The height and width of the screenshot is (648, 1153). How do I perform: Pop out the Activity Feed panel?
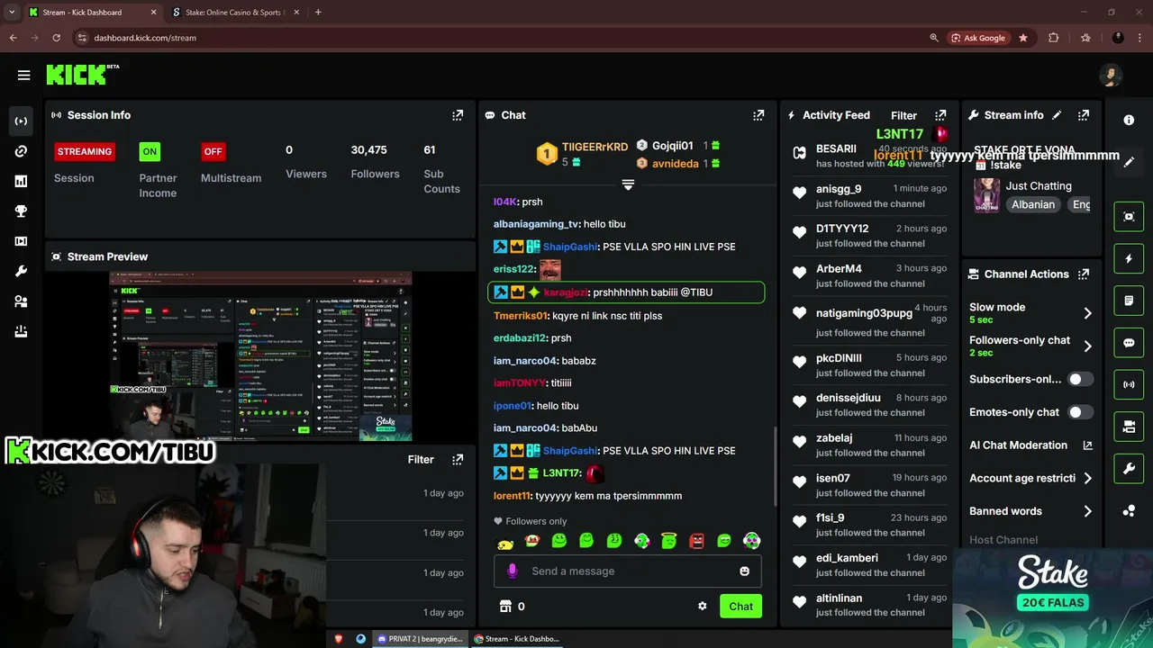click(940, 115)
